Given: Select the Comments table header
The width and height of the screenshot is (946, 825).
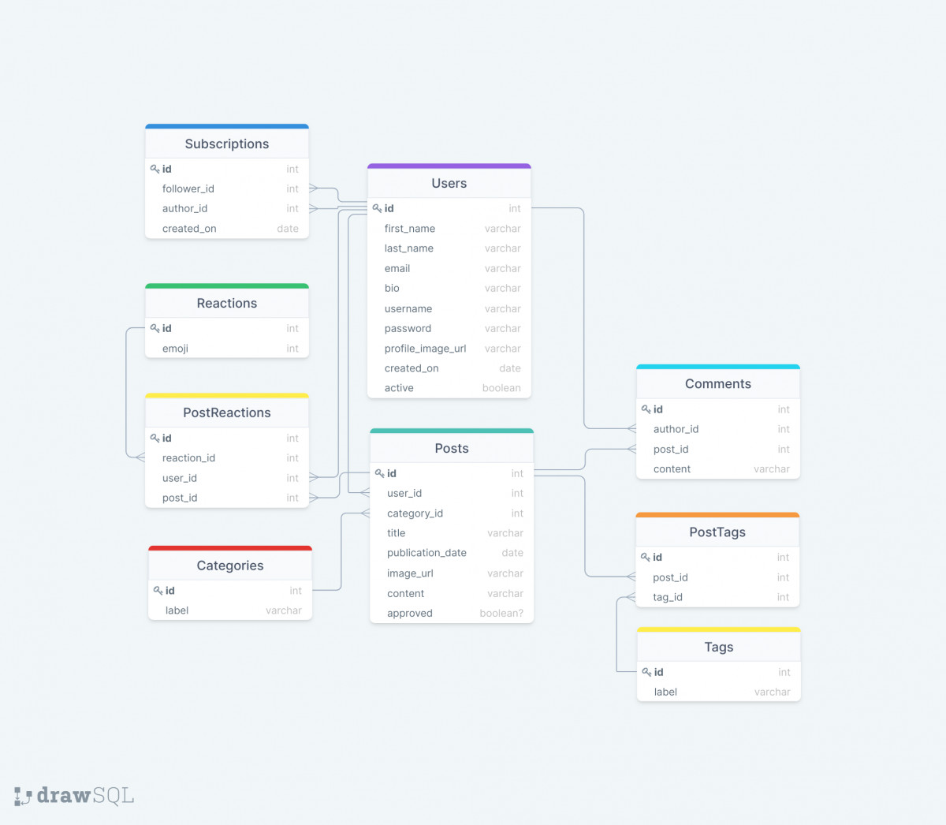Looking at the screenshot, I should click(x=718, y=383).
